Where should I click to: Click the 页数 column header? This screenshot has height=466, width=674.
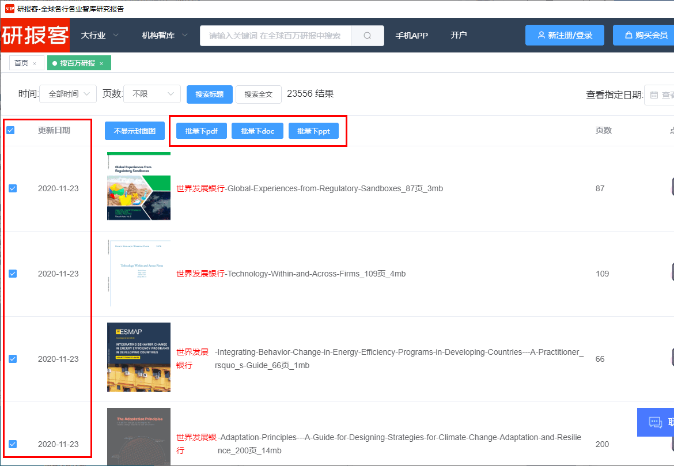coord(604,130)
